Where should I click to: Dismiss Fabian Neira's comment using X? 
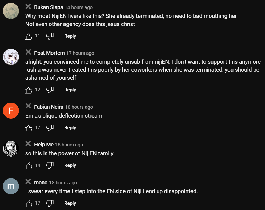click(28, 106)
